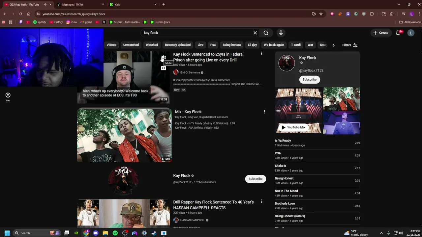Screen dimensions: 422x237
Task: Subscribe to Kay Flock in results list
Action: click(x=256, y=179)
